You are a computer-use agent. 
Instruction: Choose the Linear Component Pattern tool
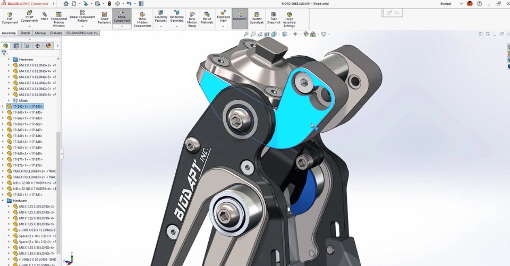tap(82, 16)
